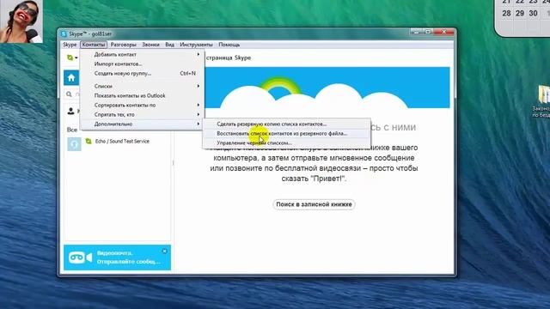This screenshot has height=309, width=550.
Task: Open the Разговоры menu
Action: coord(124,45)
